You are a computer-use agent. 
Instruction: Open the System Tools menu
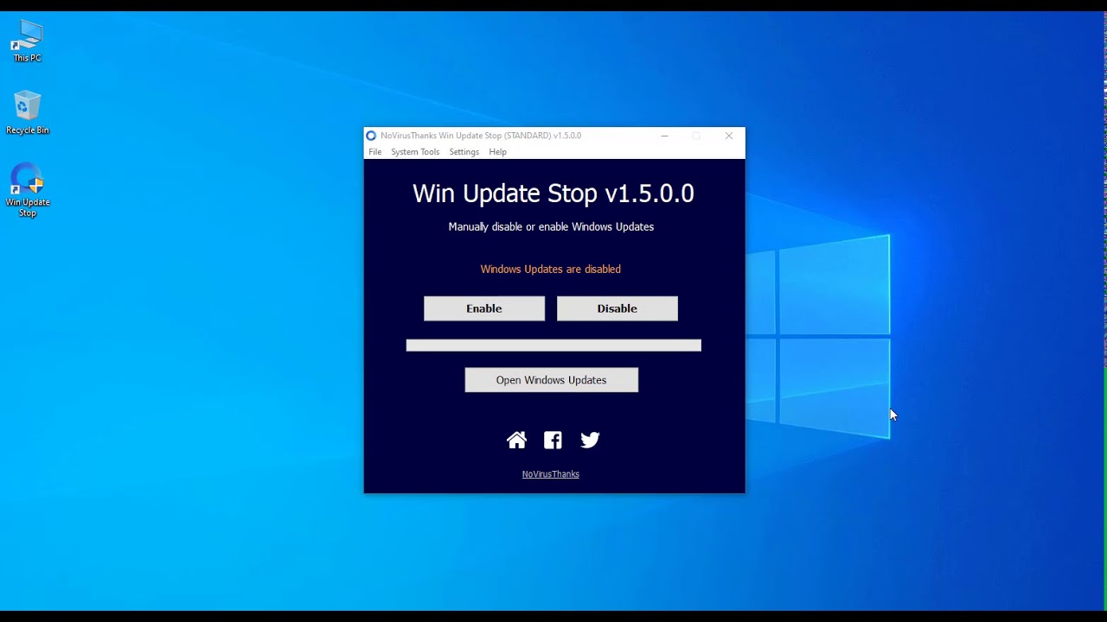tap(415, 152)
